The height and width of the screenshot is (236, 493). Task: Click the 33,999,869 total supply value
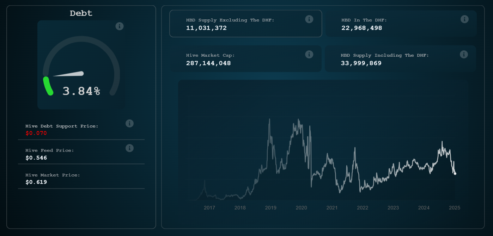click(x=361, y=63)
